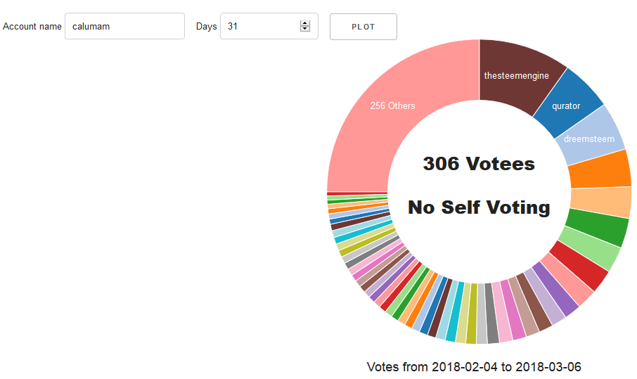Viewport: 637px width, 379px height.
Task: Click the 'Days' label
Action: 206,26
